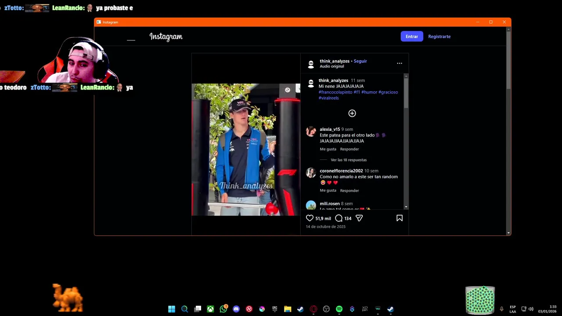Like the post with the heart icon
Viewport: 562px width, 316px height.
310,218
